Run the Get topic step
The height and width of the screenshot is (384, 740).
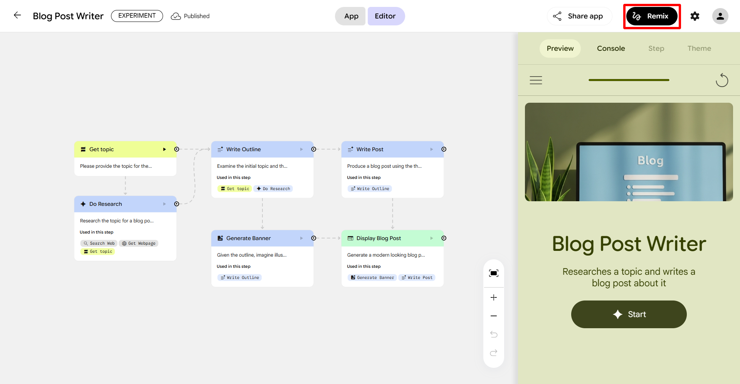point(164,149)
